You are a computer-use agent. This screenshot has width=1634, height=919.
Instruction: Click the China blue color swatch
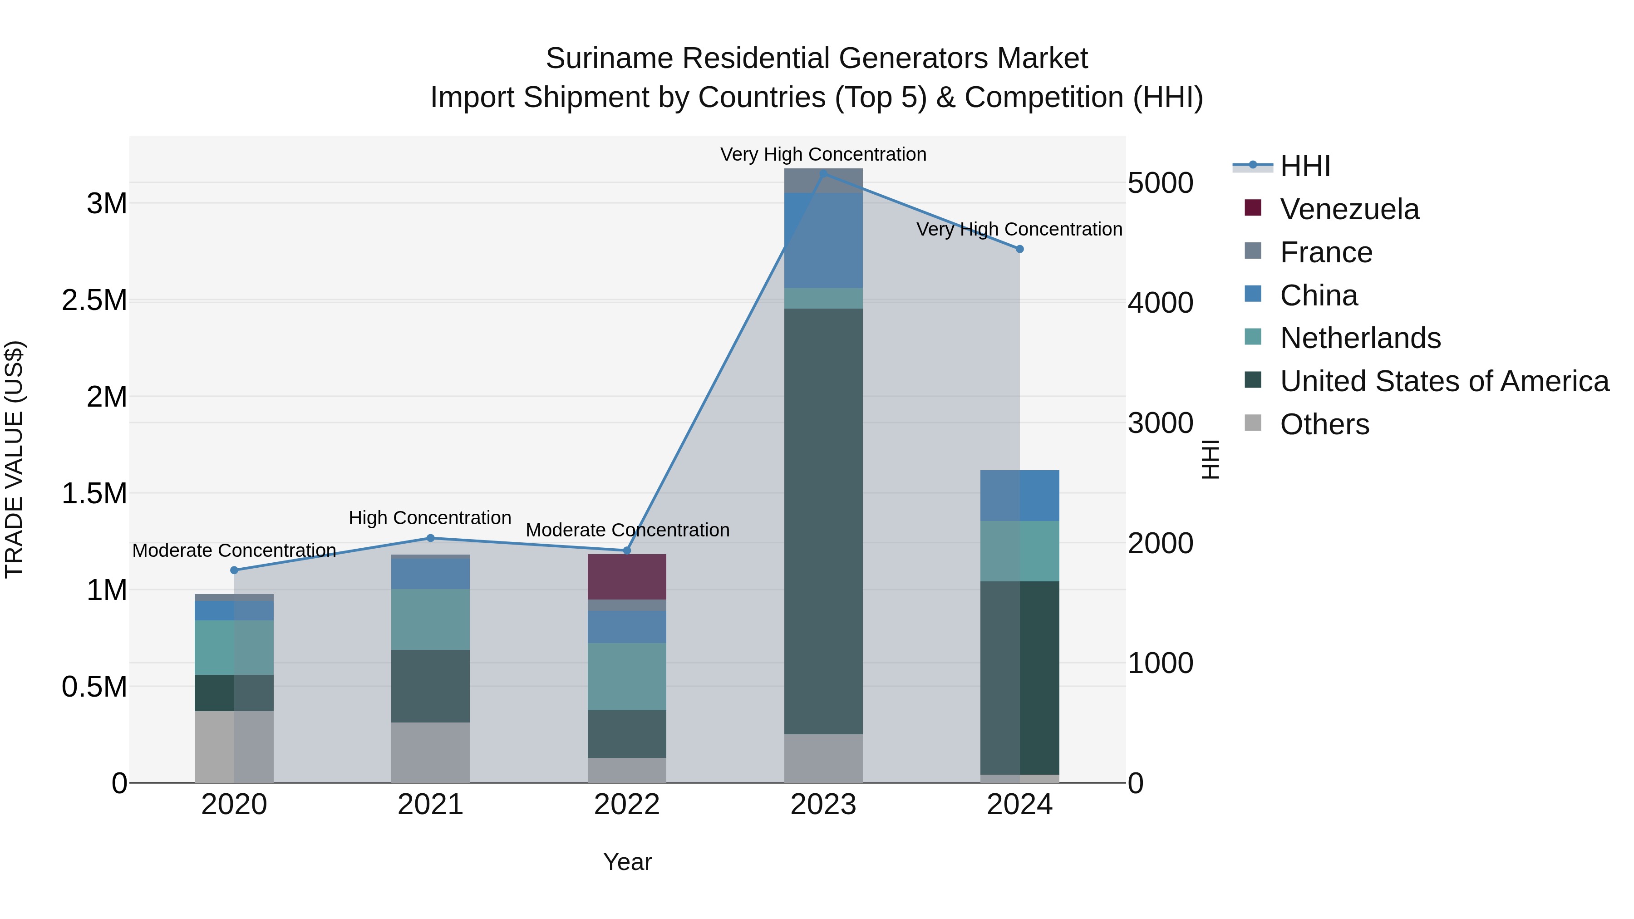[1253, 294]
